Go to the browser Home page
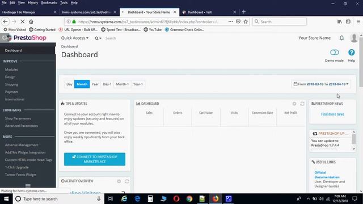 31,22
